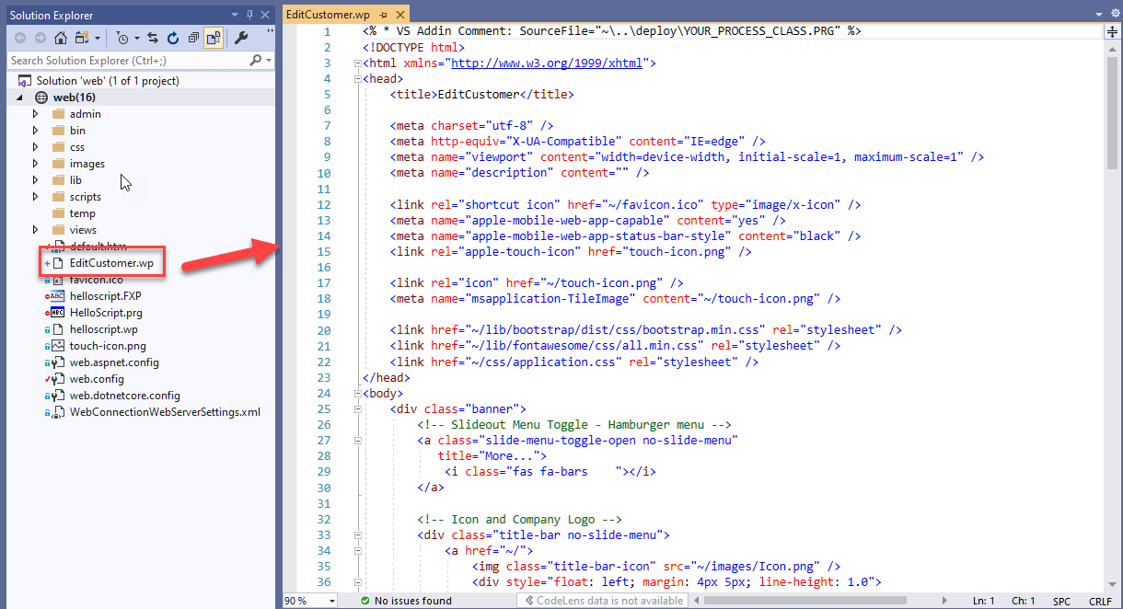Open the active files dropdown list
Screen dimensions: 1123x609
[x=1099, y=16]
